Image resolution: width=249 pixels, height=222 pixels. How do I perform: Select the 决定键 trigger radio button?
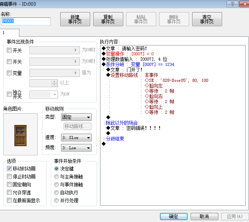click(x=56, y=169)
